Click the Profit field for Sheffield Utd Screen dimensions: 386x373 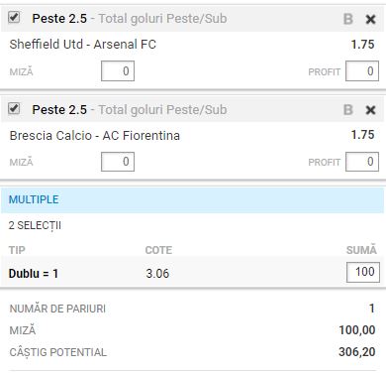pyautogui.click(x=362, y=70)
